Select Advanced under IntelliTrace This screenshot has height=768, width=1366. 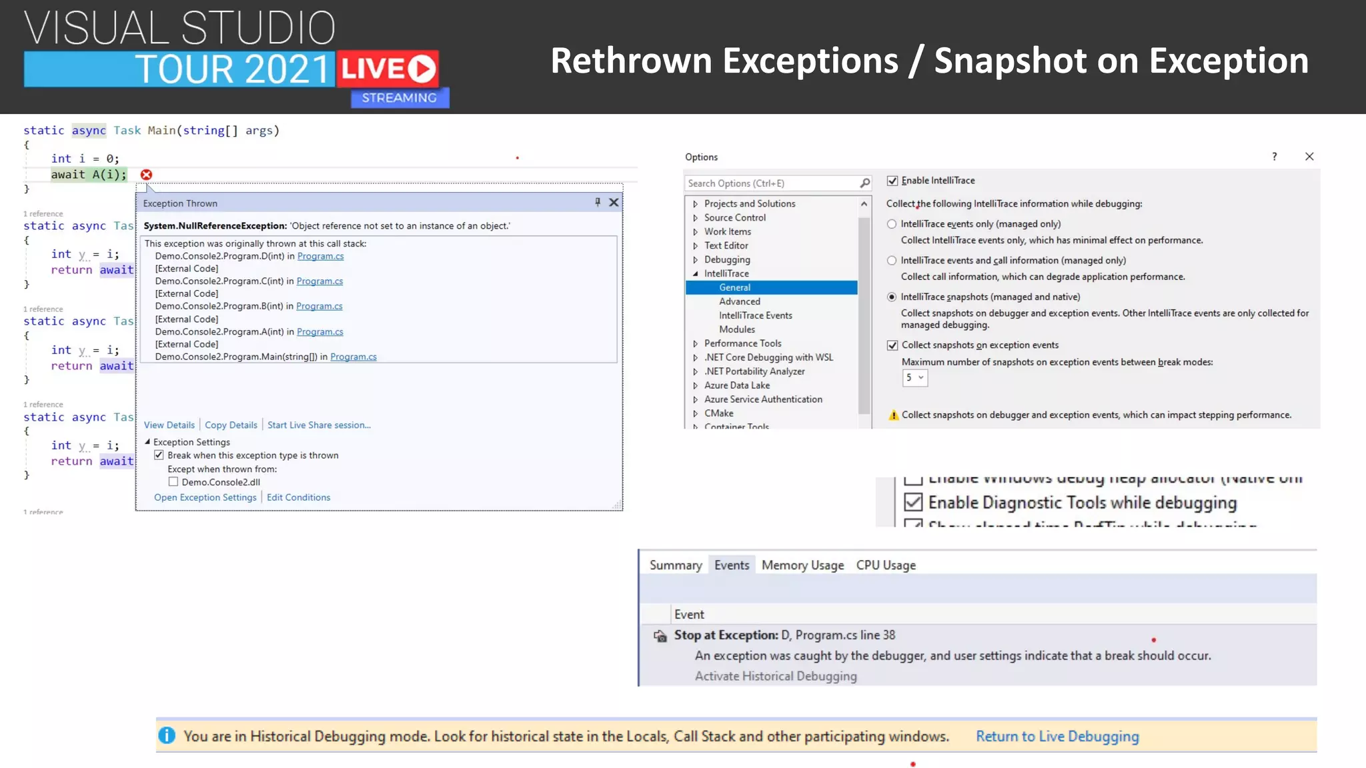coord(739,302)
